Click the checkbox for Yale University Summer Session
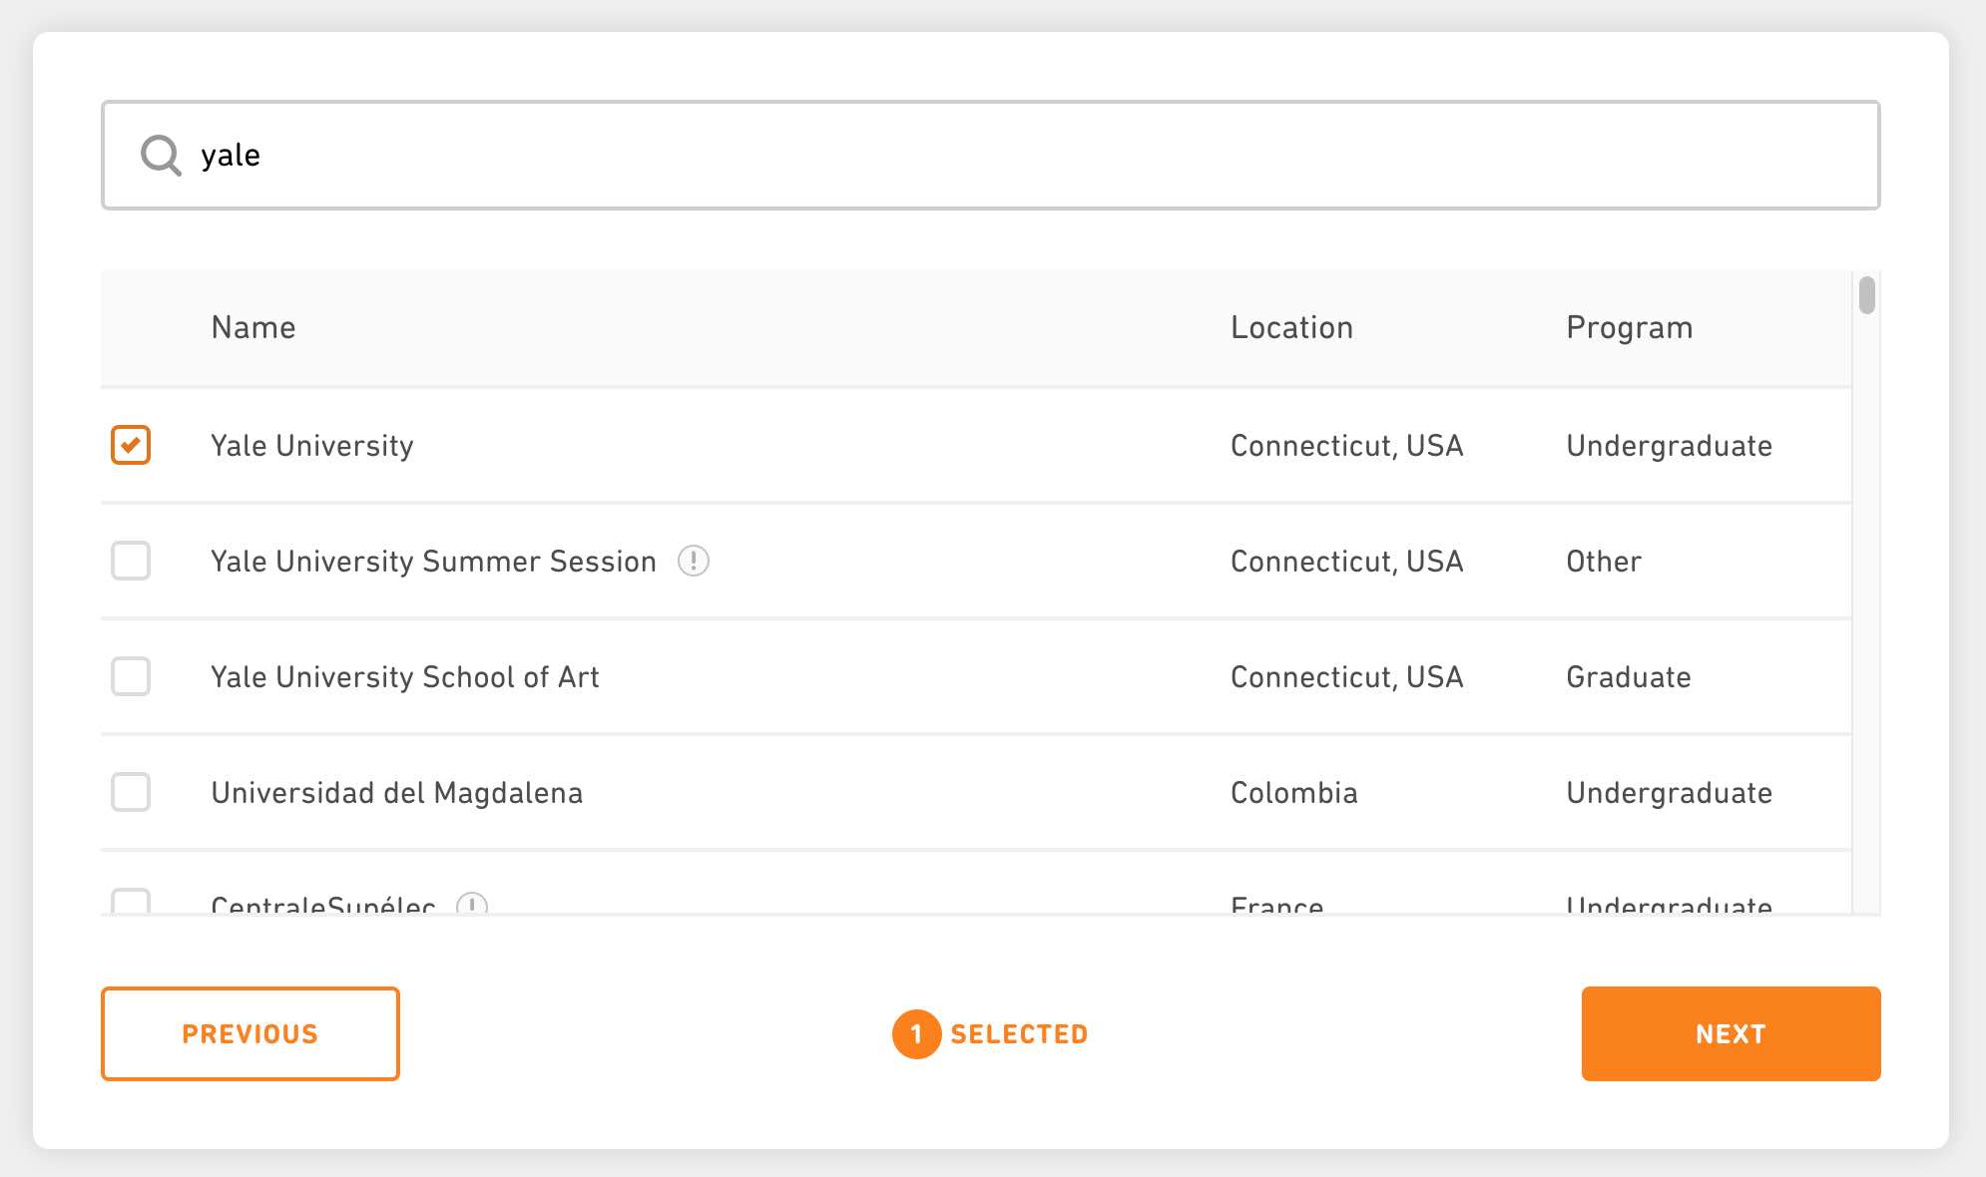The width and height of the screenshot is (1986, 1177). [x=131, y=559]
